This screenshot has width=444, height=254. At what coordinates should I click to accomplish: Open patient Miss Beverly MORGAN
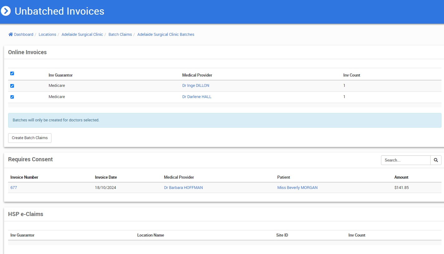pos(297,188)
